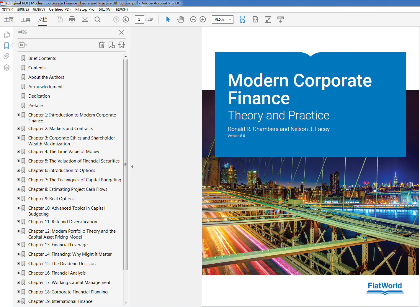Open the 帮助(H) menu
This screenshot has height=307, width=420.
[x=122, y=9]
